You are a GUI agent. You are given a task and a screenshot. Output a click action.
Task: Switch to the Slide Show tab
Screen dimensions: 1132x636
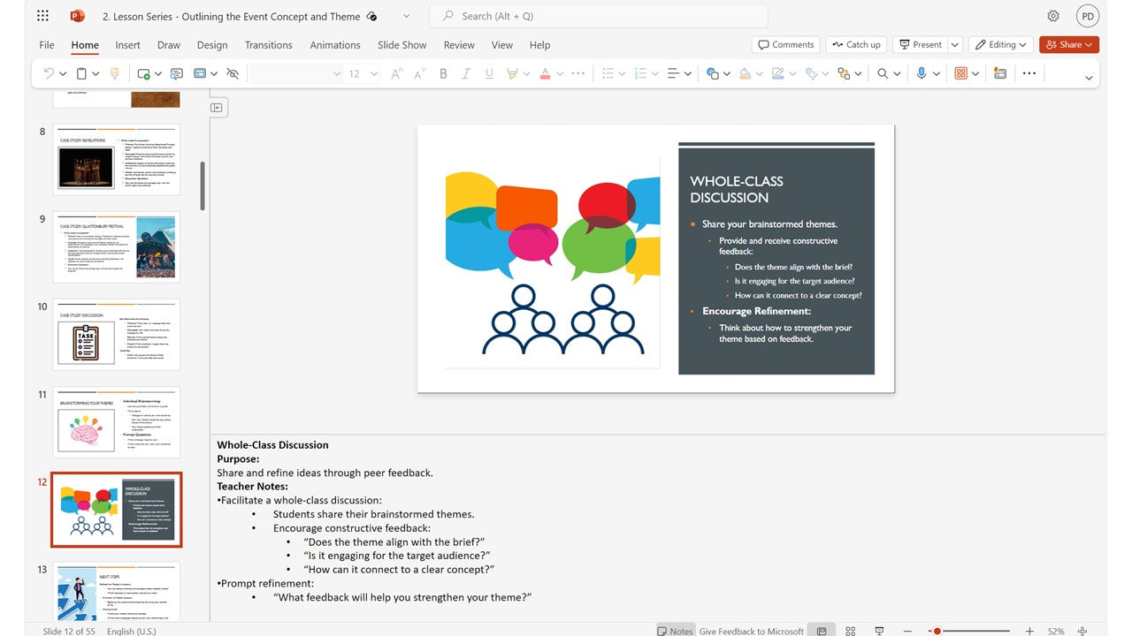pyautogui.click(x=402, y=45)
